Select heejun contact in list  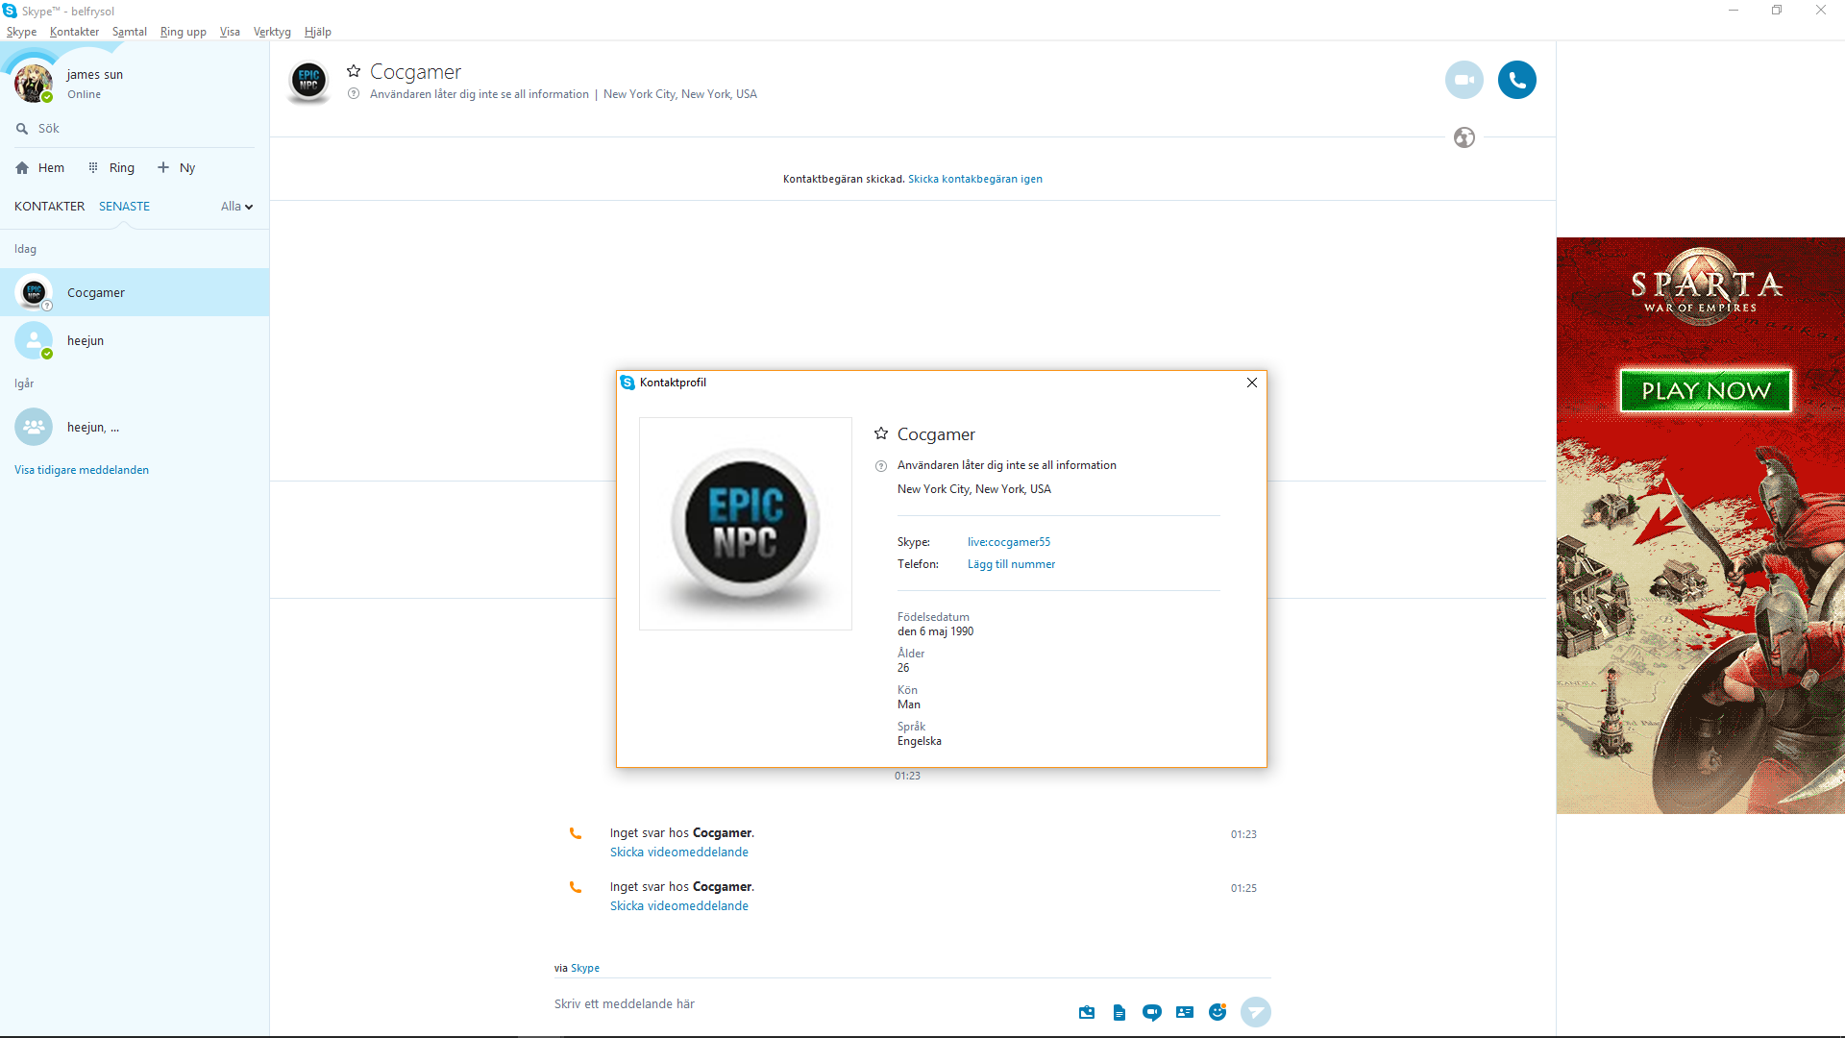tap(135, 340)
